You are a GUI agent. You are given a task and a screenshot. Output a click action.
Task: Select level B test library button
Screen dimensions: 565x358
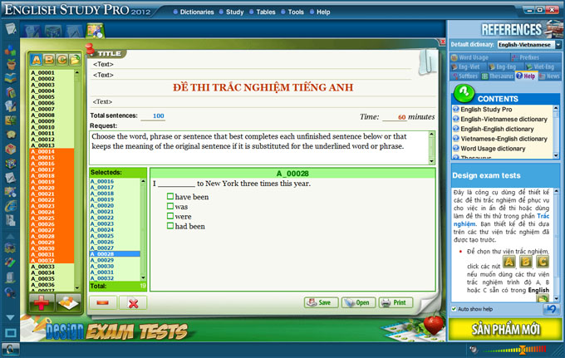click(49, 60)
